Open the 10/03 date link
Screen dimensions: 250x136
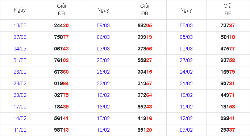(20, 25)
